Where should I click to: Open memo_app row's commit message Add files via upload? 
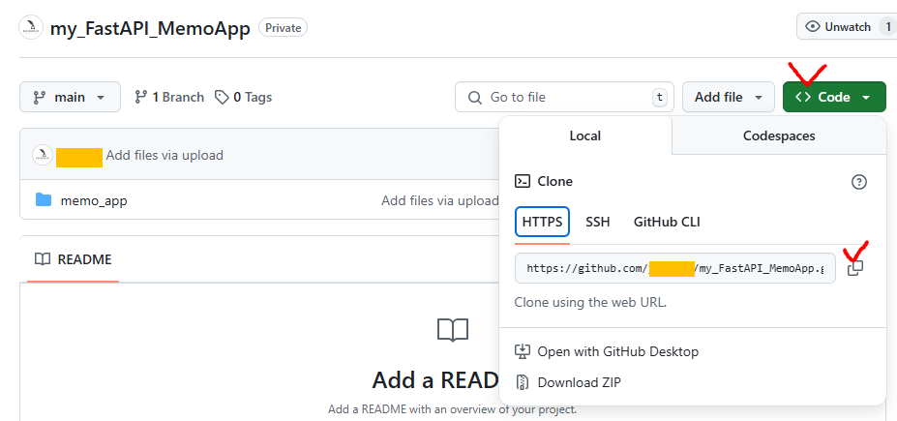[x=440, y=200]
